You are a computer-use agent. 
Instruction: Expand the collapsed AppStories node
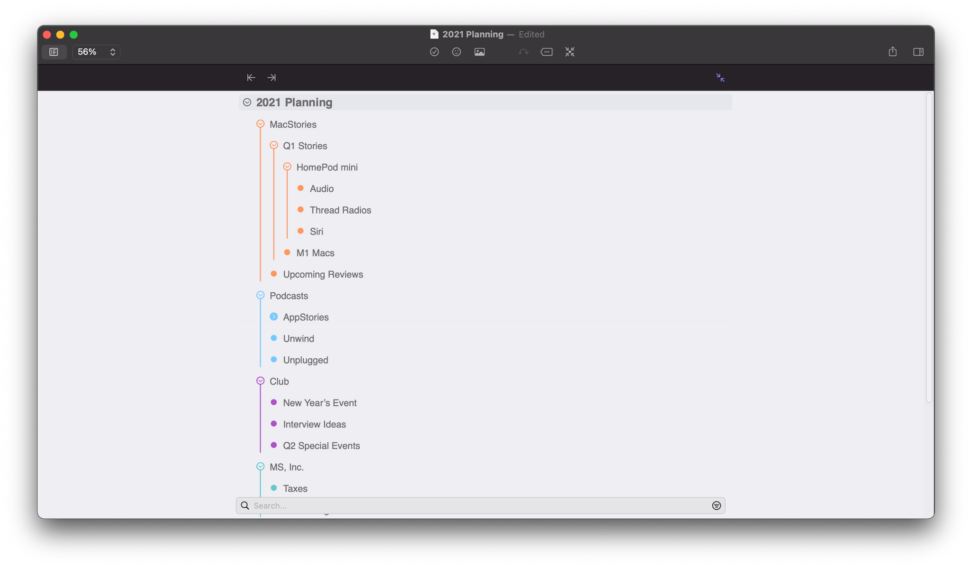tap(274, 317)
